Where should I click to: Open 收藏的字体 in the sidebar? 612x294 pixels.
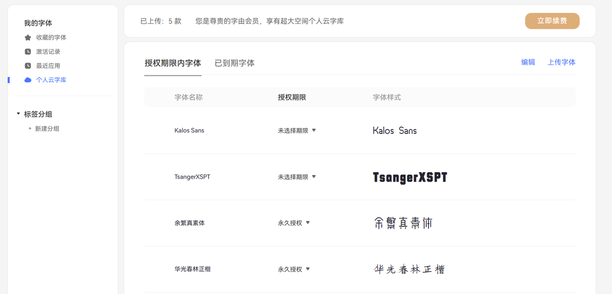coord(51,38)
